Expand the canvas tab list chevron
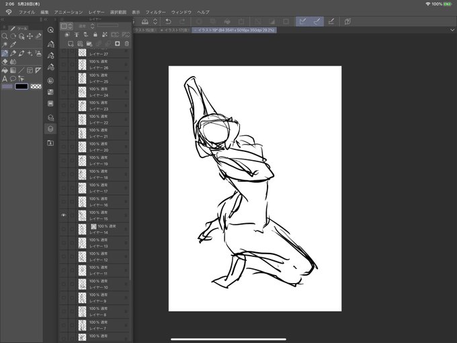The width and height of the screenshot is (457, 343). coord(452,30)
